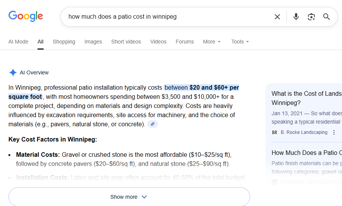Viewport: 342px width, 206px height.
Task: Open the Forums tab
Action: pos(185,42)
